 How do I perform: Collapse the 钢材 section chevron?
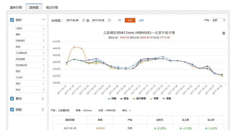pos(43,20)
